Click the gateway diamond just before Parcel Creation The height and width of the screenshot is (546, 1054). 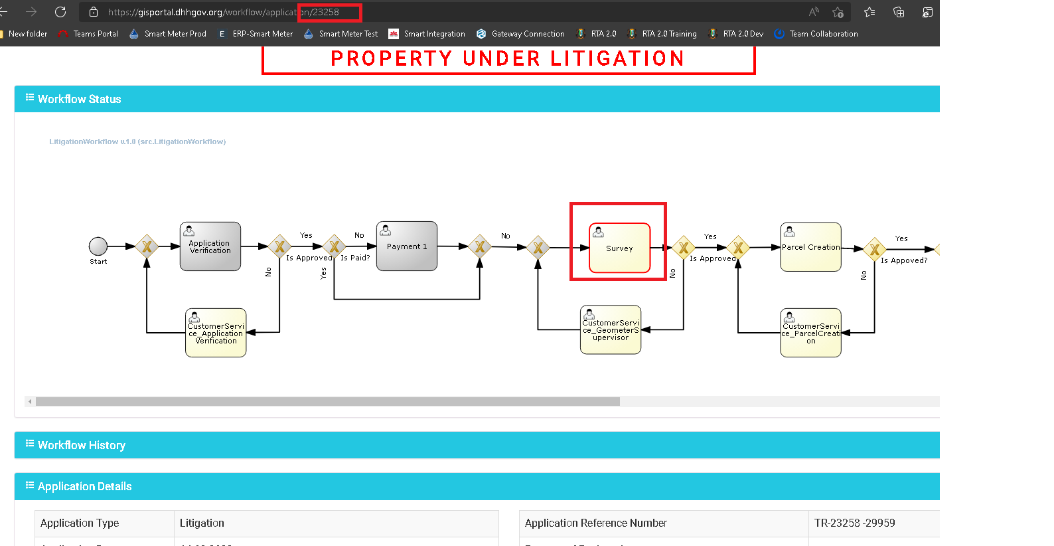point(738,248)
